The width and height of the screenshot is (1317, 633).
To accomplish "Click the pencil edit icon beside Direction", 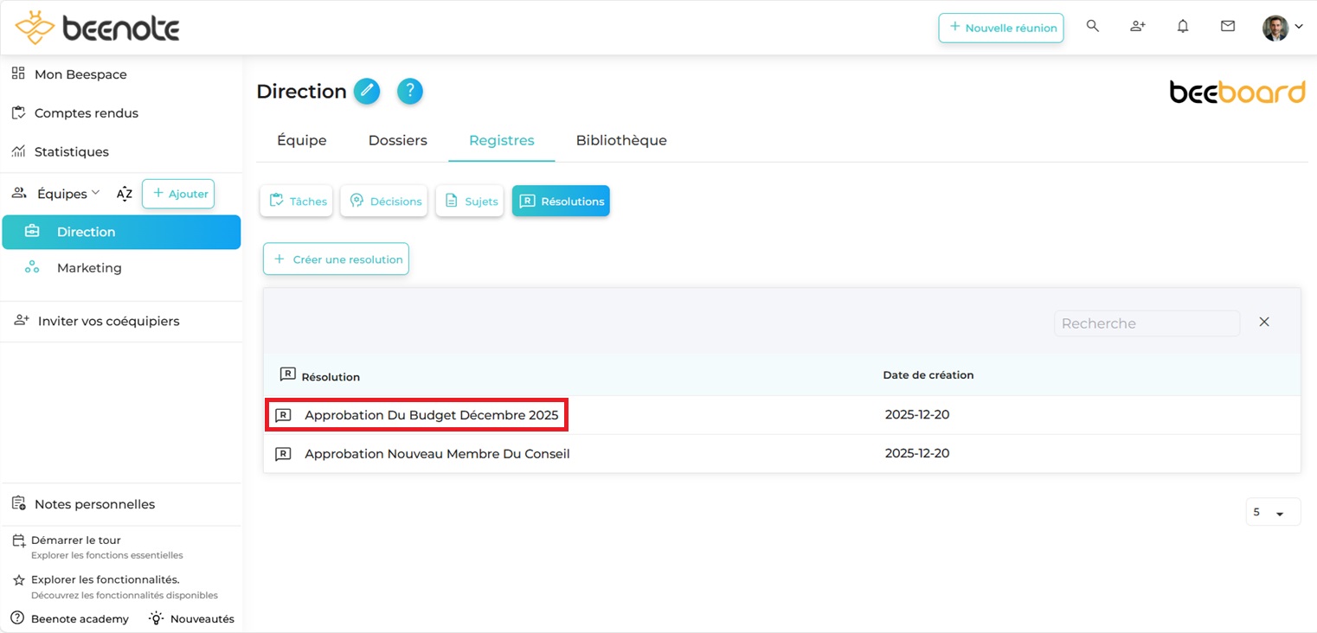I will click(x=367, y=91).
